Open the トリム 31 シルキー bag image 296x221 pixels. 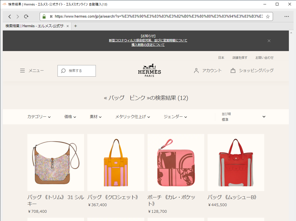pyautogui.click(x=56, y=163)
